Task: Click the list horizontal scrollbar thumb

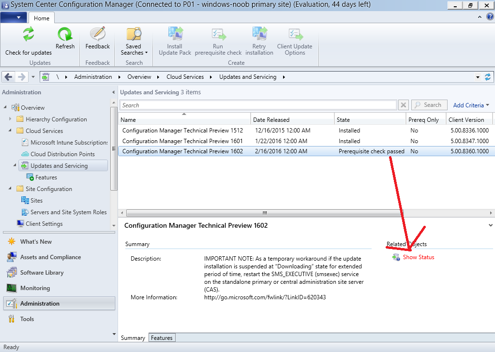Action: click(265, 213)
